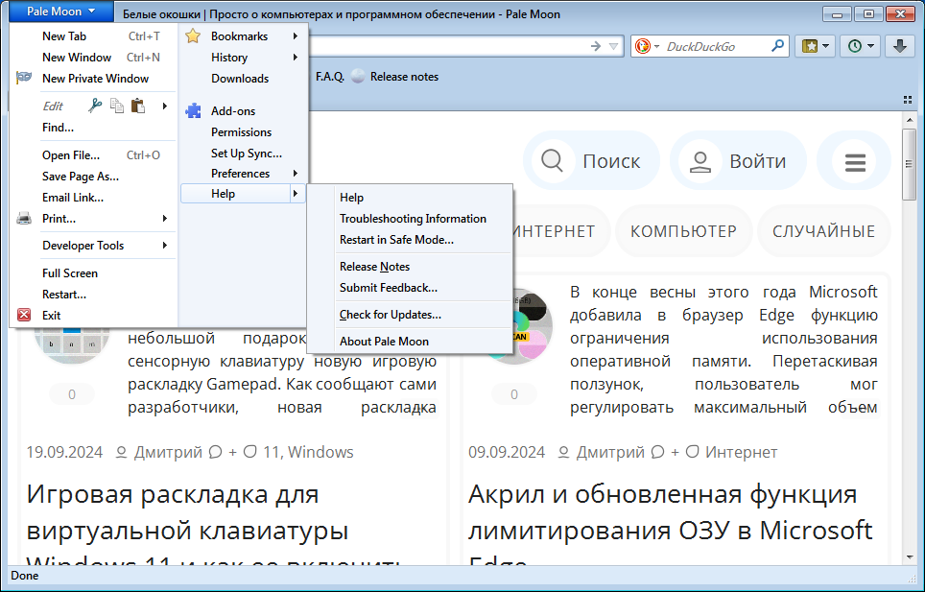Open Troubleshooting Information
This screenshot has width=925, height=592.
point(410,219)
